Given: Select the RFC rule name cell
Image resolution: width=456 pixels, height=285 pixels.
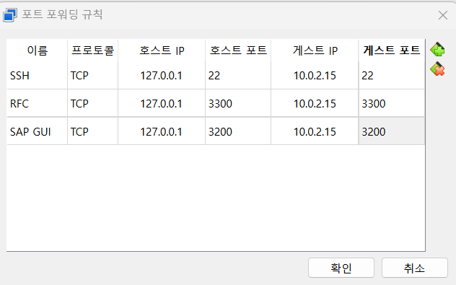Looking at the screenshot, I should 37,103.
